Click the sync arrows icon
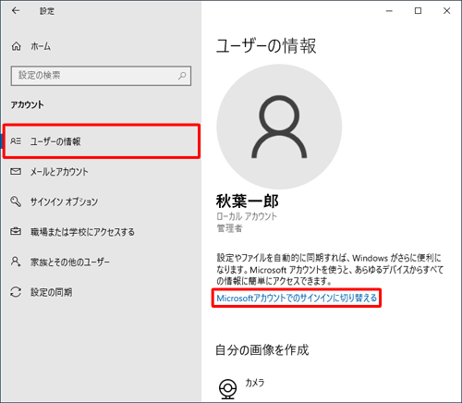This screenshot has width=462, height=403. point(16,292)
